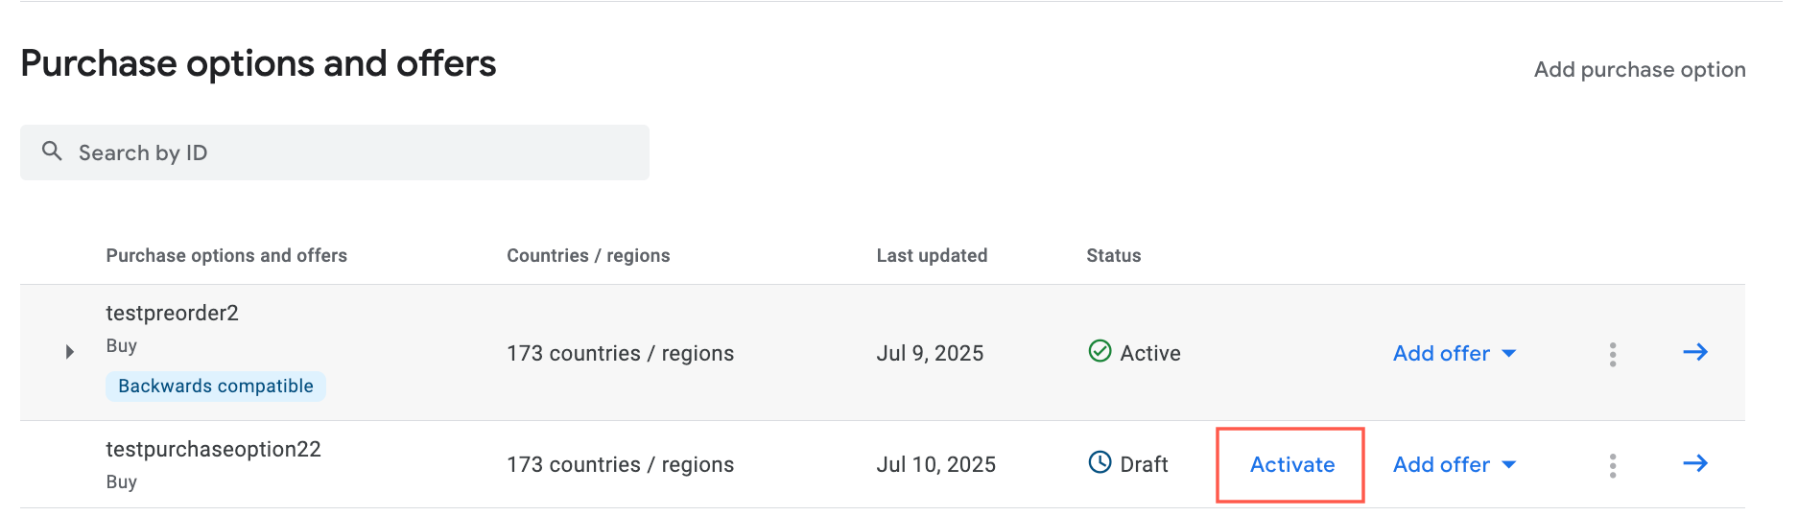Viewport: 1798px width, 516px height.
Task: Open Add offer dropdown for testpreorder2
Action: 1455,353
